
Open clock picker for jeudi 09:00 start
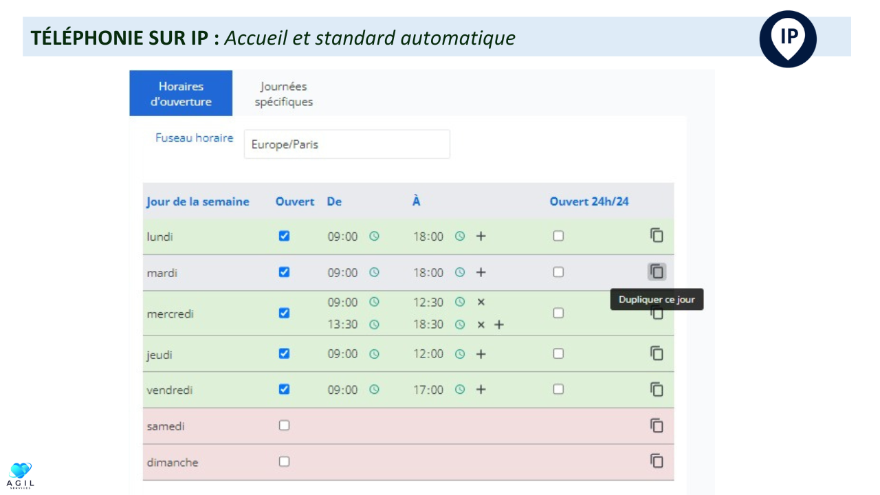point(374,354)
